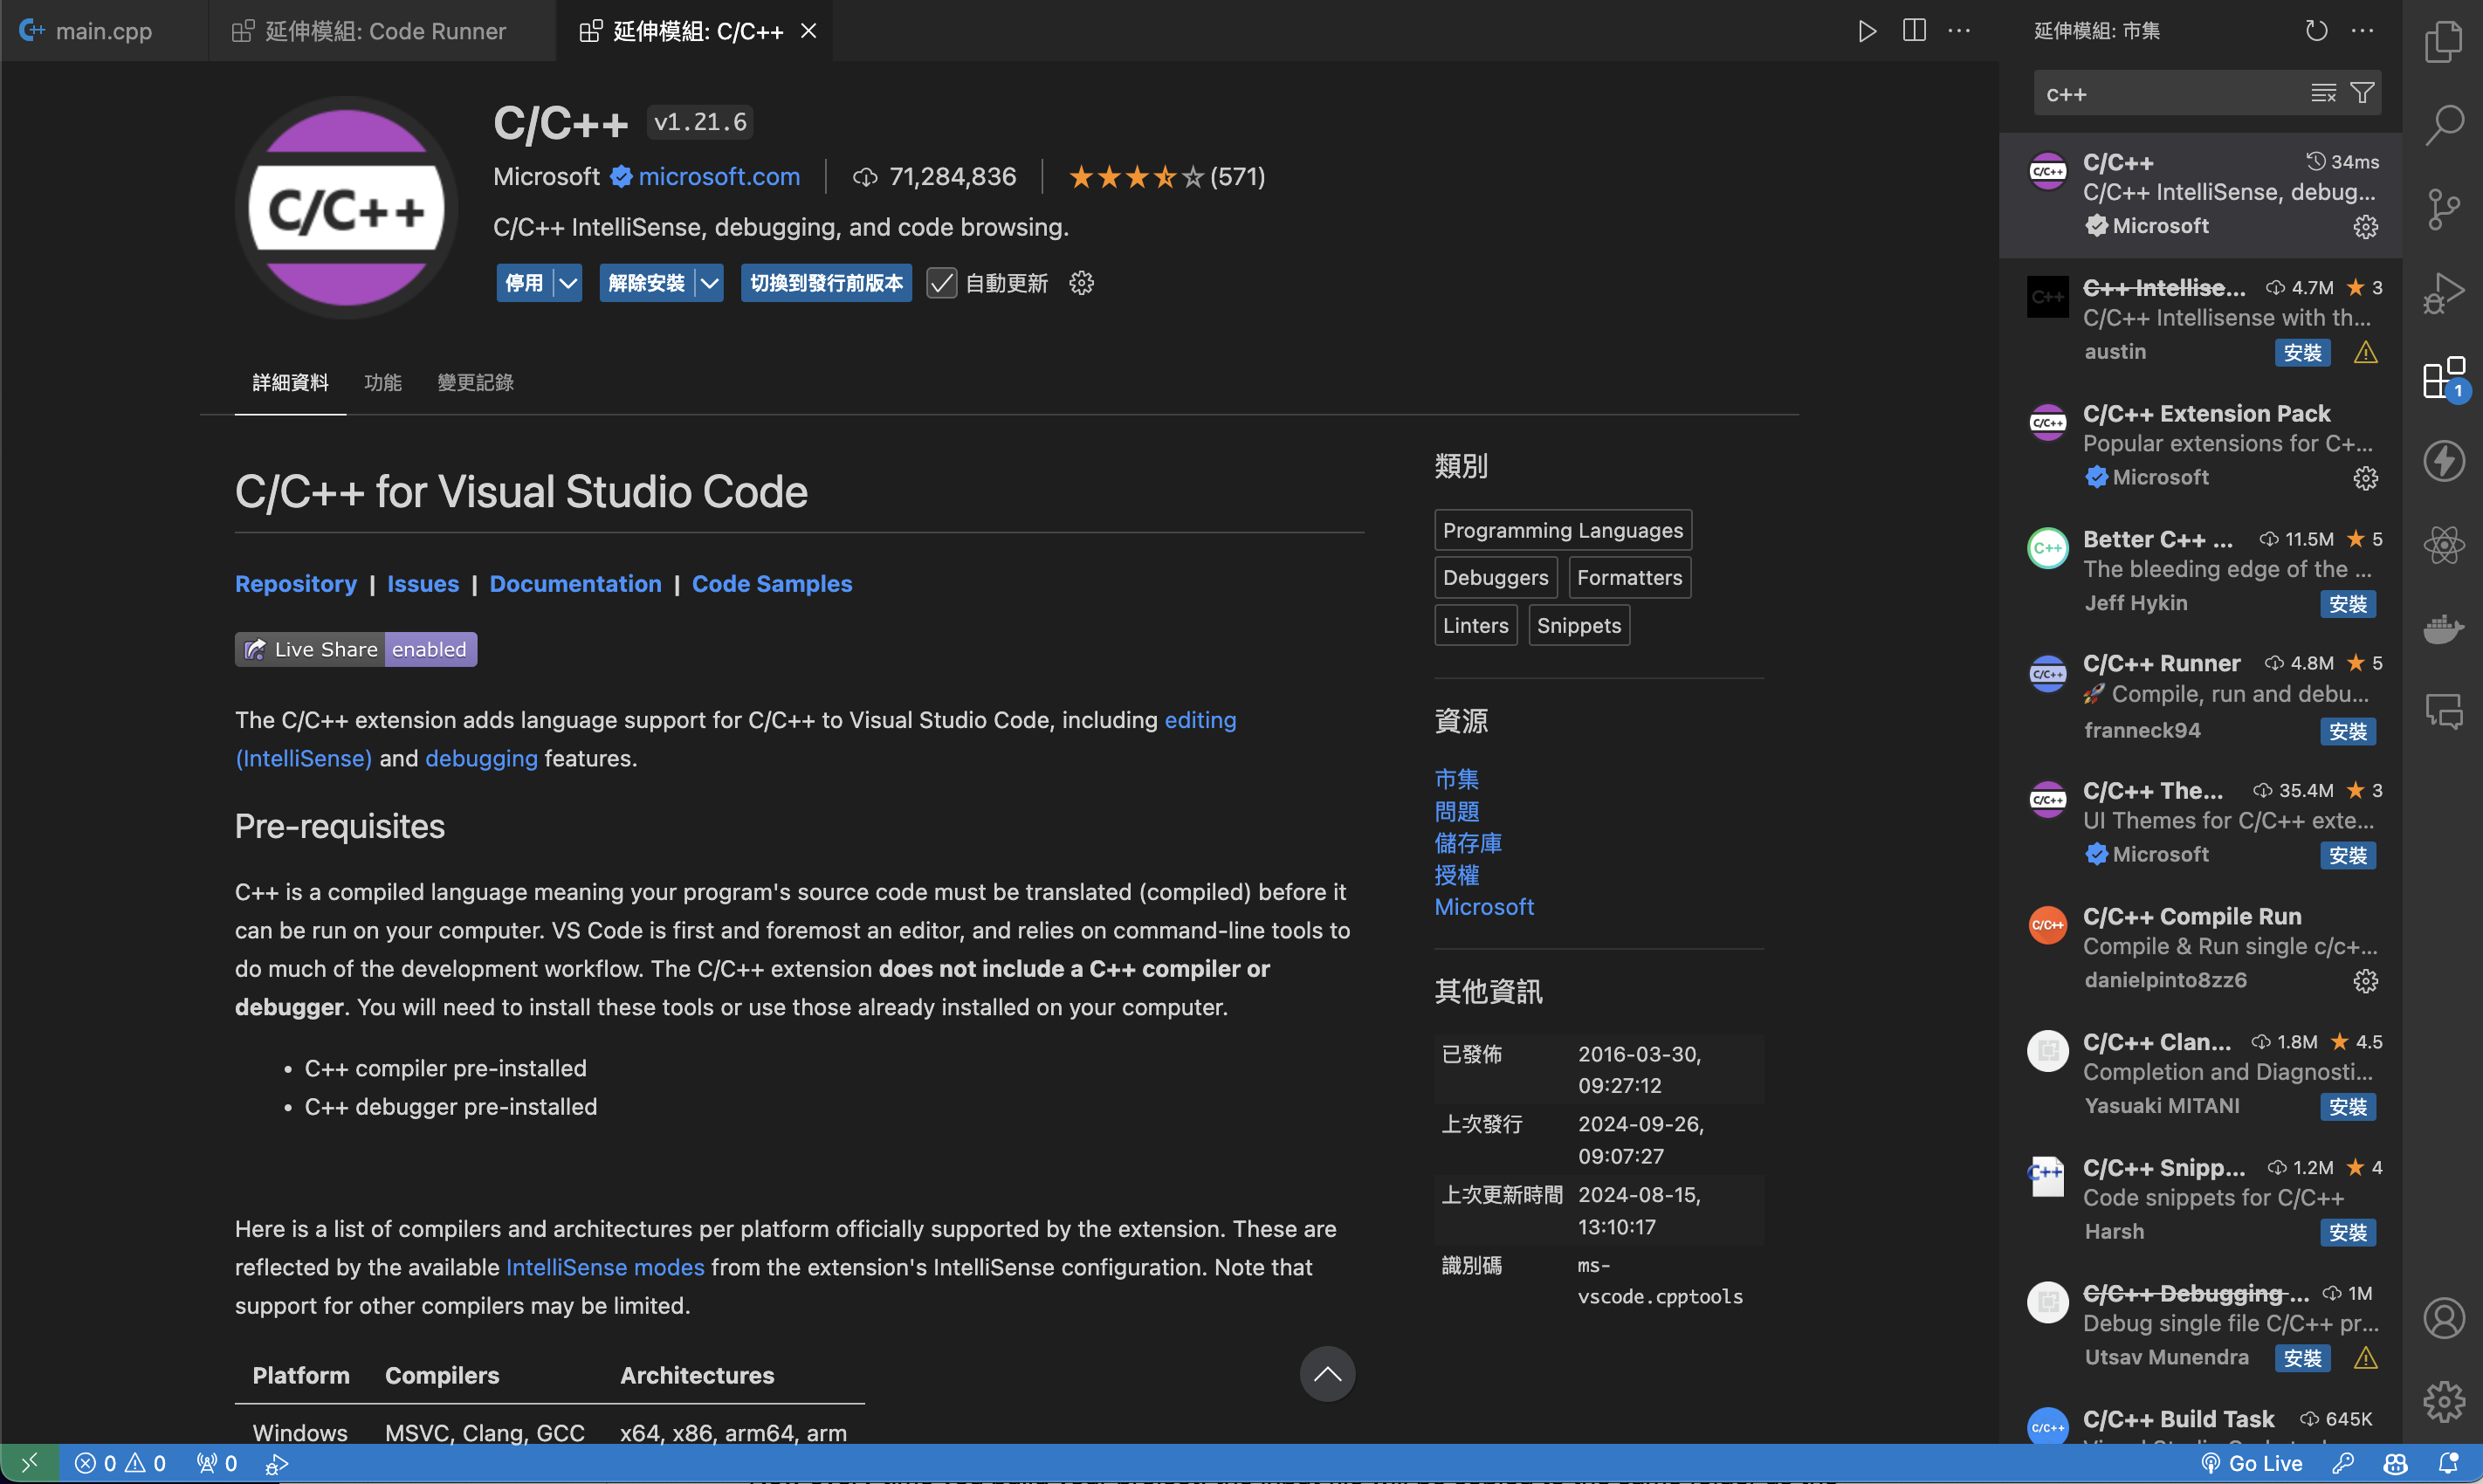Open the Issues link
Viewport: 2483px width, 1484px height.
point(423,584)
